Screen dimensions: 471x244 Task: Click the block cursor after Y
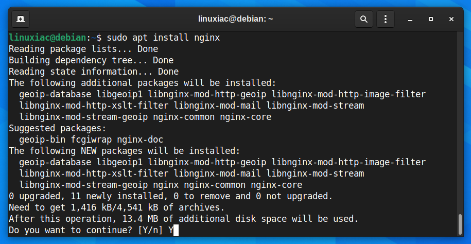point(176,231)
